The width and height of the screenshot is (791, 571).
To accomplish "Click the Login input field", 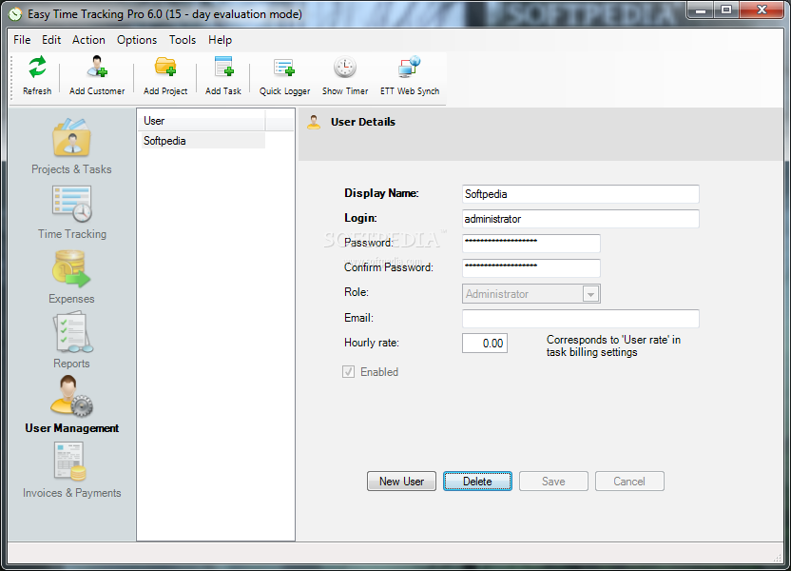I will click(x=581, y=219).
